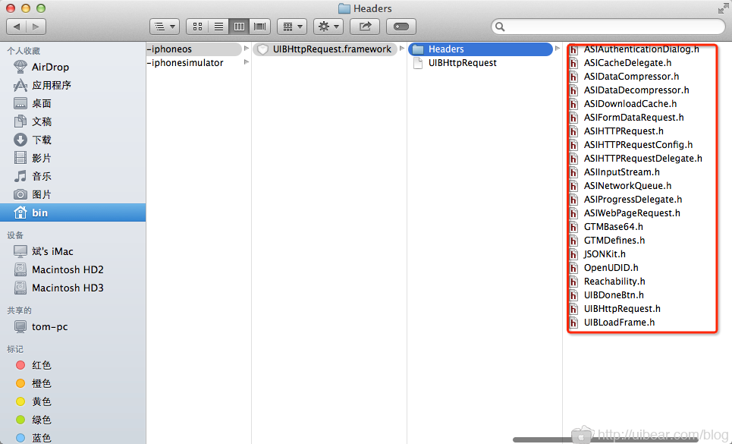Open AirDrop in the sidebar
732x444 pixels.
pyautogui.click(x=51, y=67)
